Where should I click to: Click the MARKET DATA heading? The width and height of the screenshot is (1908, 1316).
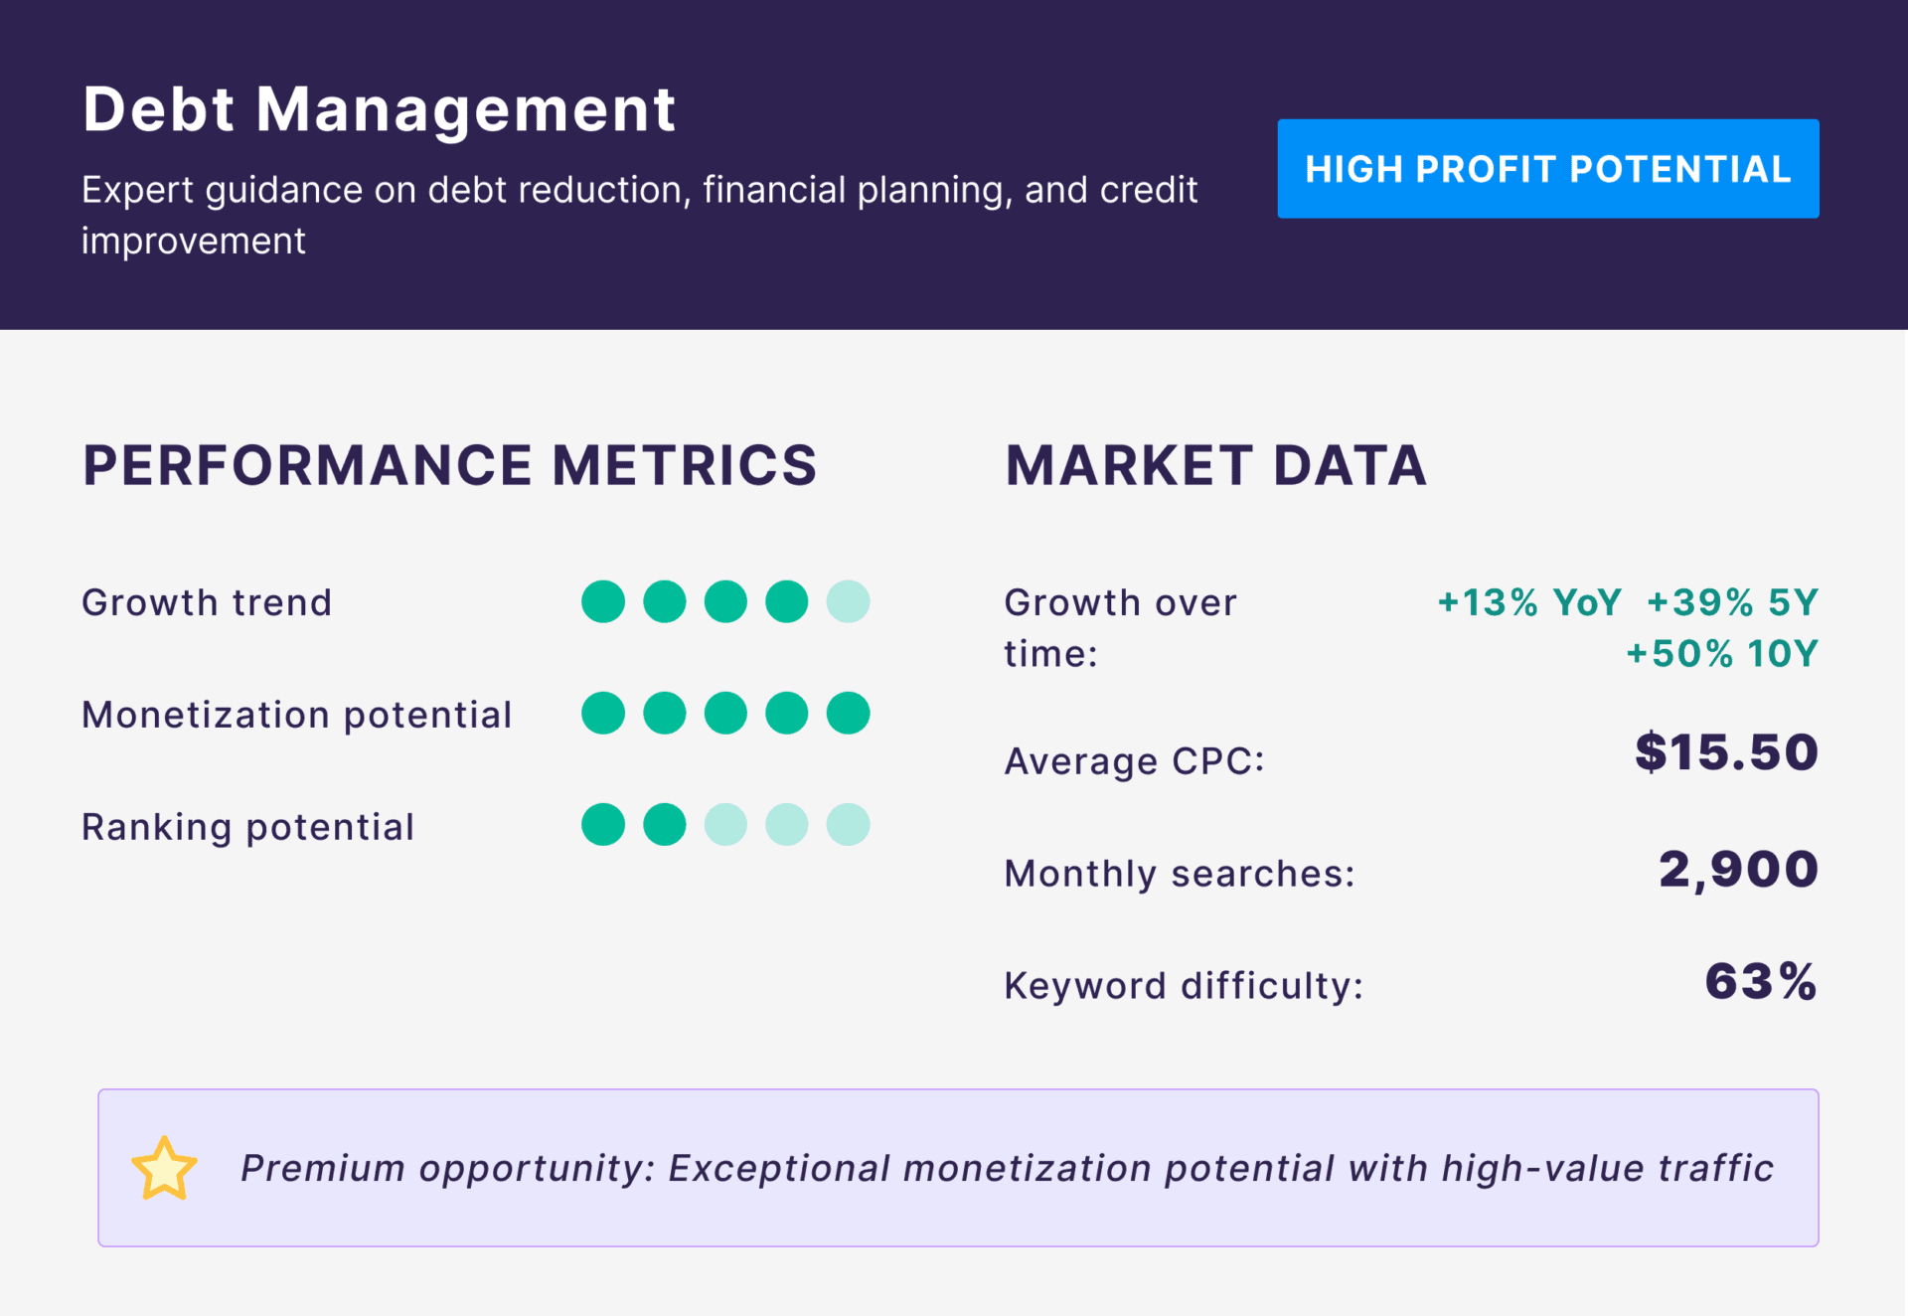pyautogui.click(x=1215, y=465)
